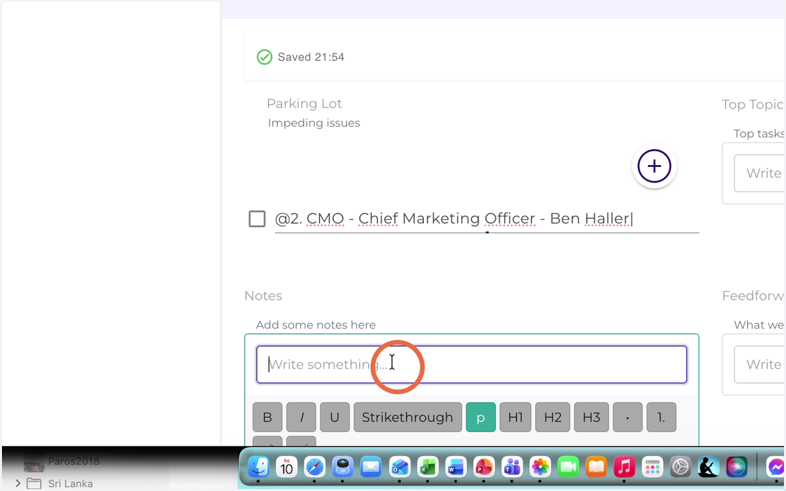Focus the Notes 'Write something...' editor

click(x=471, y=365)
